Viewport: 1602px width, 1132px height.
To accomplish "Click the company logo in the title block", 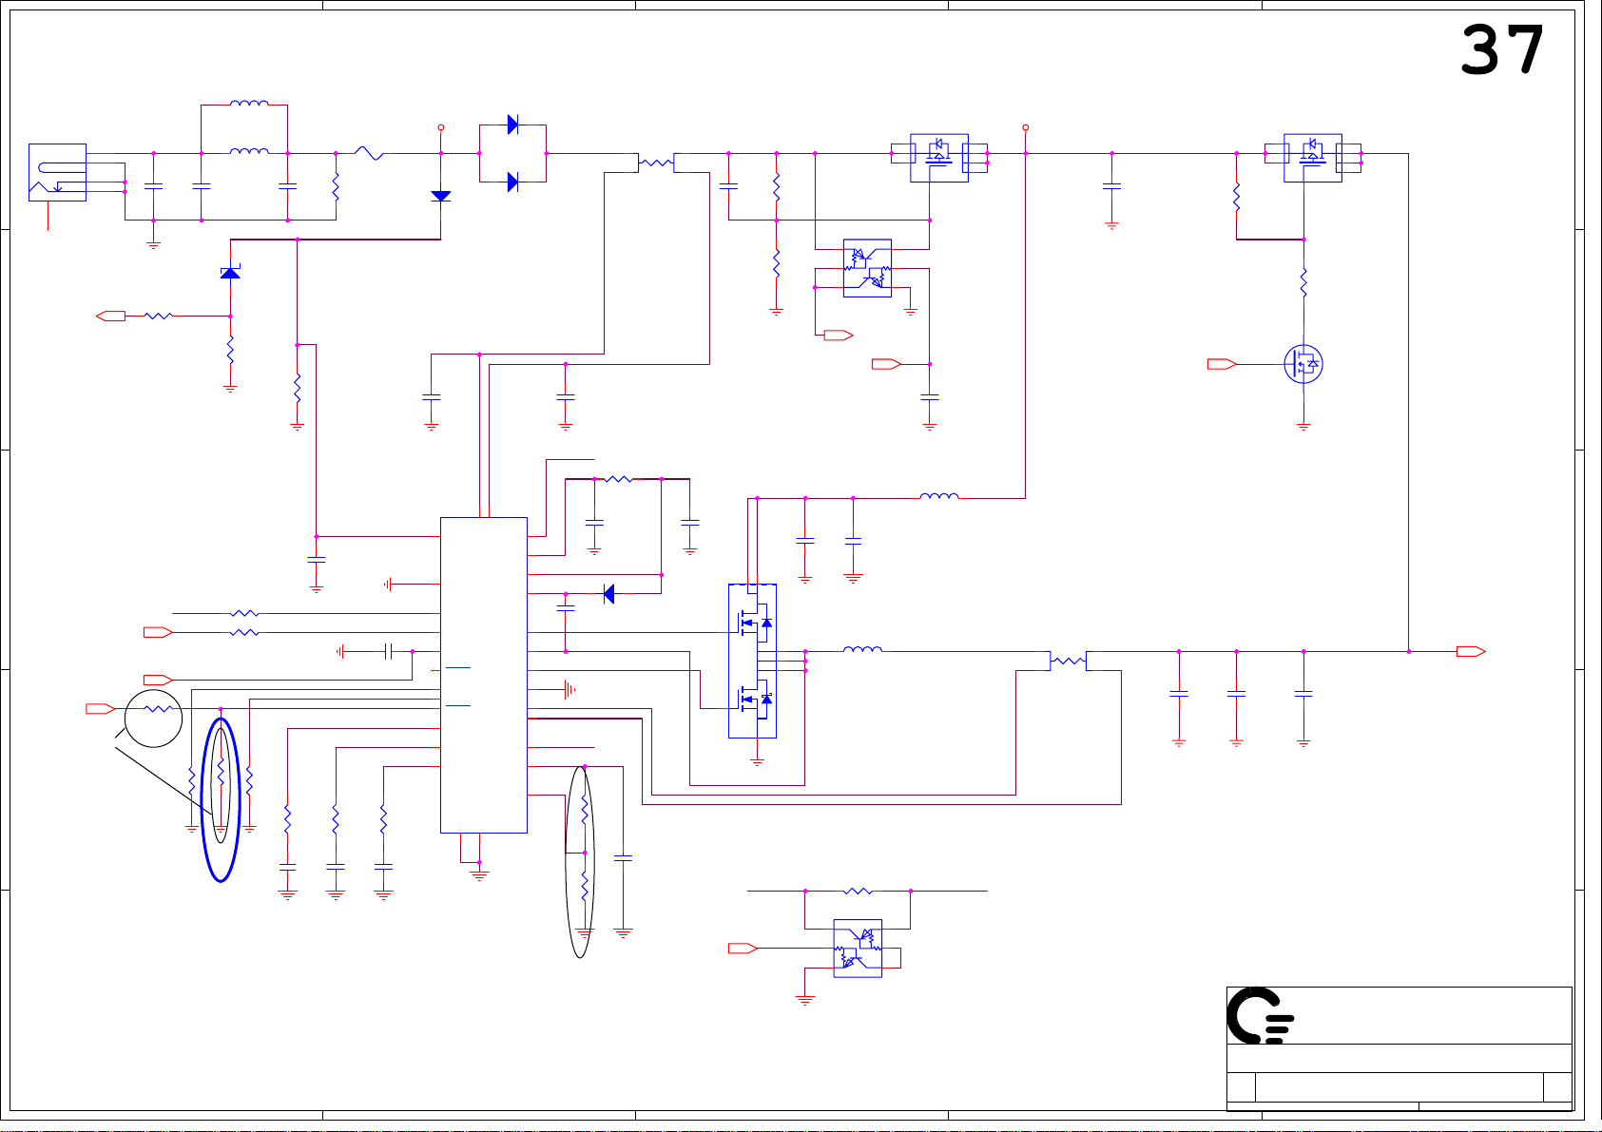I will pos(1260,1015).
